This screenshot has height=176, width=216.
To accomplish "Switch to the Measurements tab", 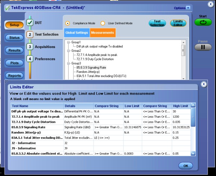I will pyautogui.click(x=102, y=33).
